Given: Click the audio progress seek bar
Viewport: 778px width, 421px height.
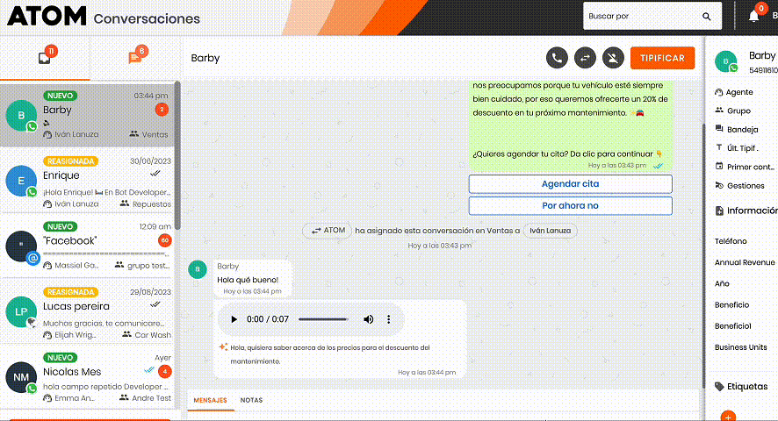Looking at the screenshot, I should 322,319.
